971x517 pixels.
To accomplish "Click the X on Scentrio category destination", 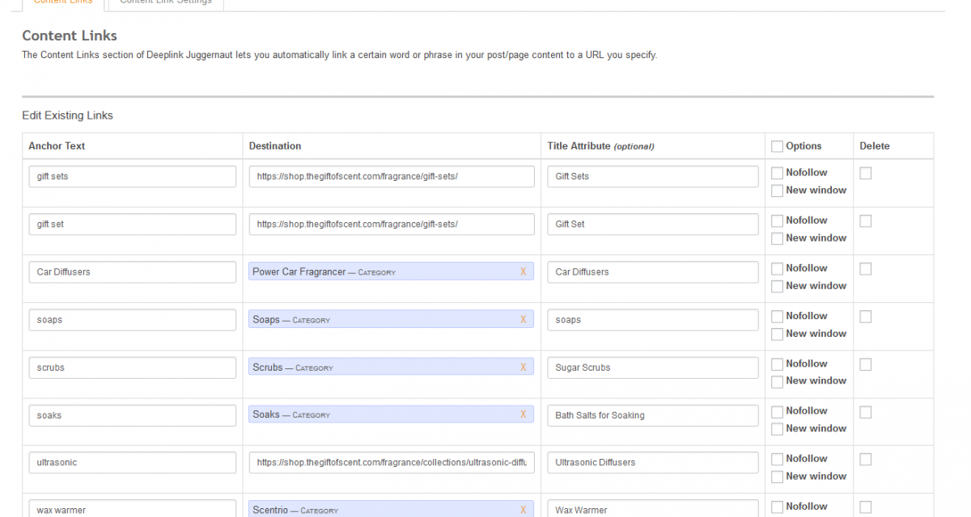I will 523,510.
